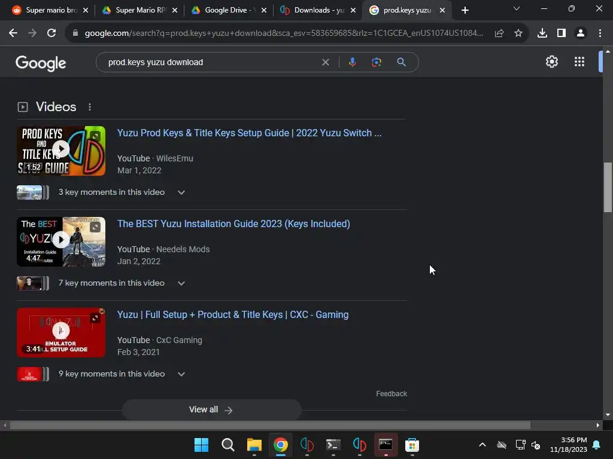This screenshot has height=459, width=613.
Task: Open Google quick settings gear
Action: coord(551,62)
